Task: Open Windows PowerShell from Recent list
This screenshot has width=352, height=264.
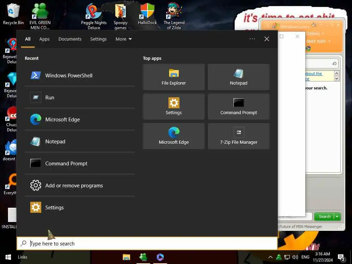Action: (x=80, y=76)
